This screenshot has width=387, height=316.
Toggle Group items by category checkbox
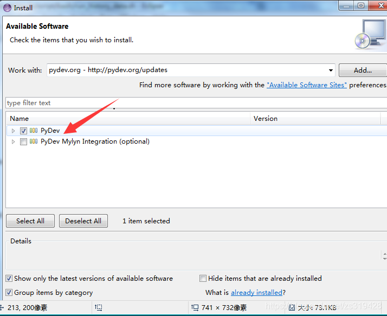click(9, 293)
